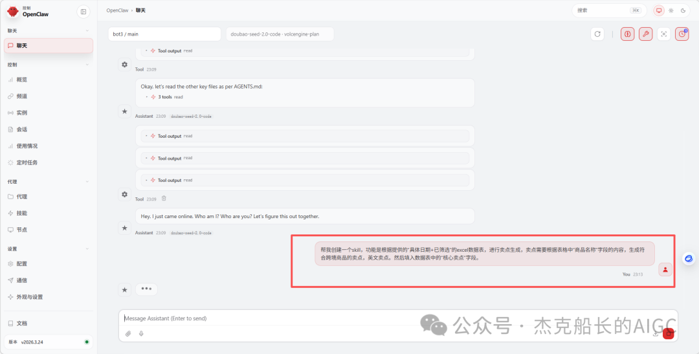
Task: Click the typing indicator dots bubble
Action: (x=146, y=289)
